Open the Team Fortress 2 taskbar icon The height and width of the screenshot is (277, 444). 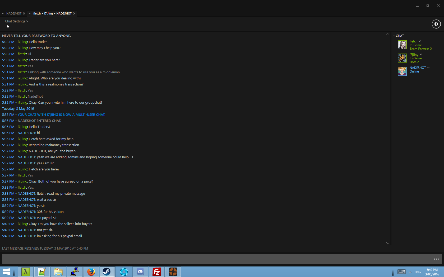pyautogui.click(x=173, y=271)
